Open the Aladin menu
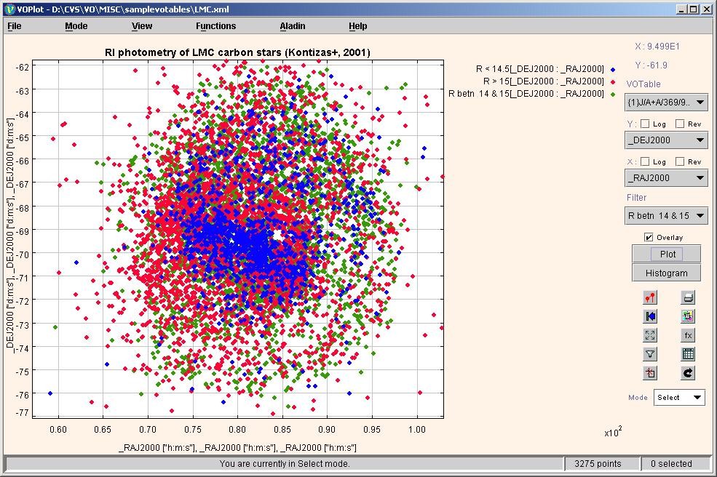717x477 pixels. pyautogui.click(x=293, y=26)
